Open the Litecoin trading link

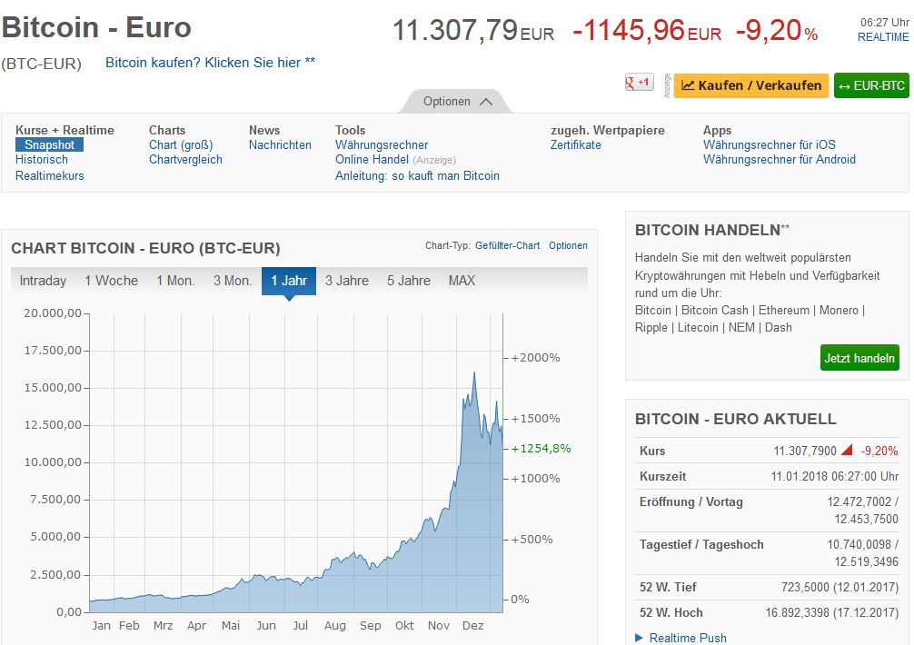pos(698,327)
